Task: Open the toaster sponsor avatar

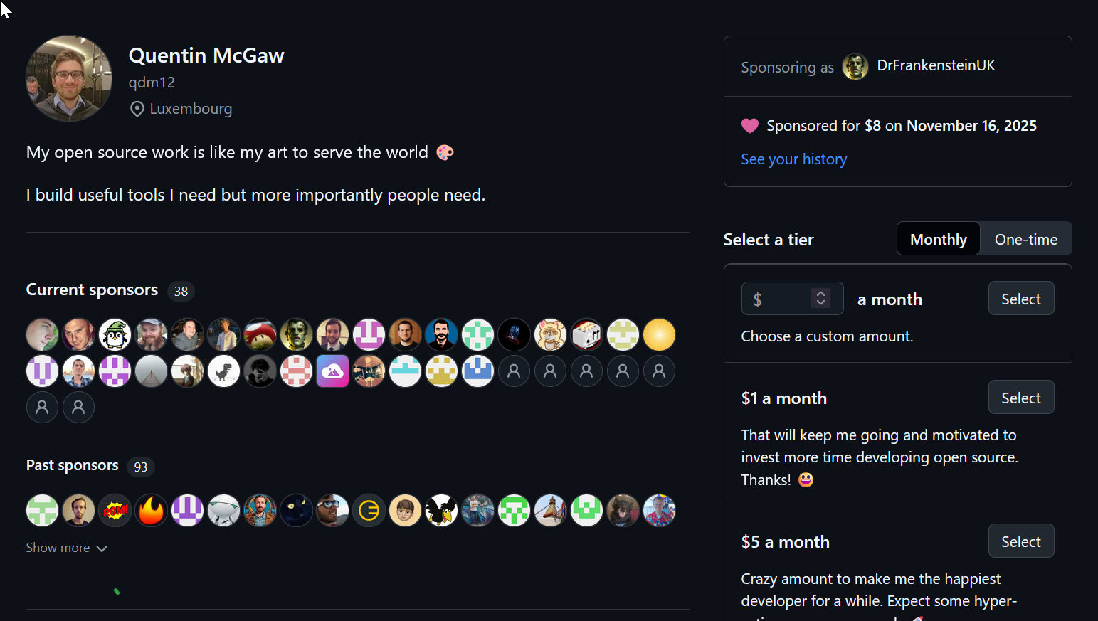Action: tap(586, 334)
